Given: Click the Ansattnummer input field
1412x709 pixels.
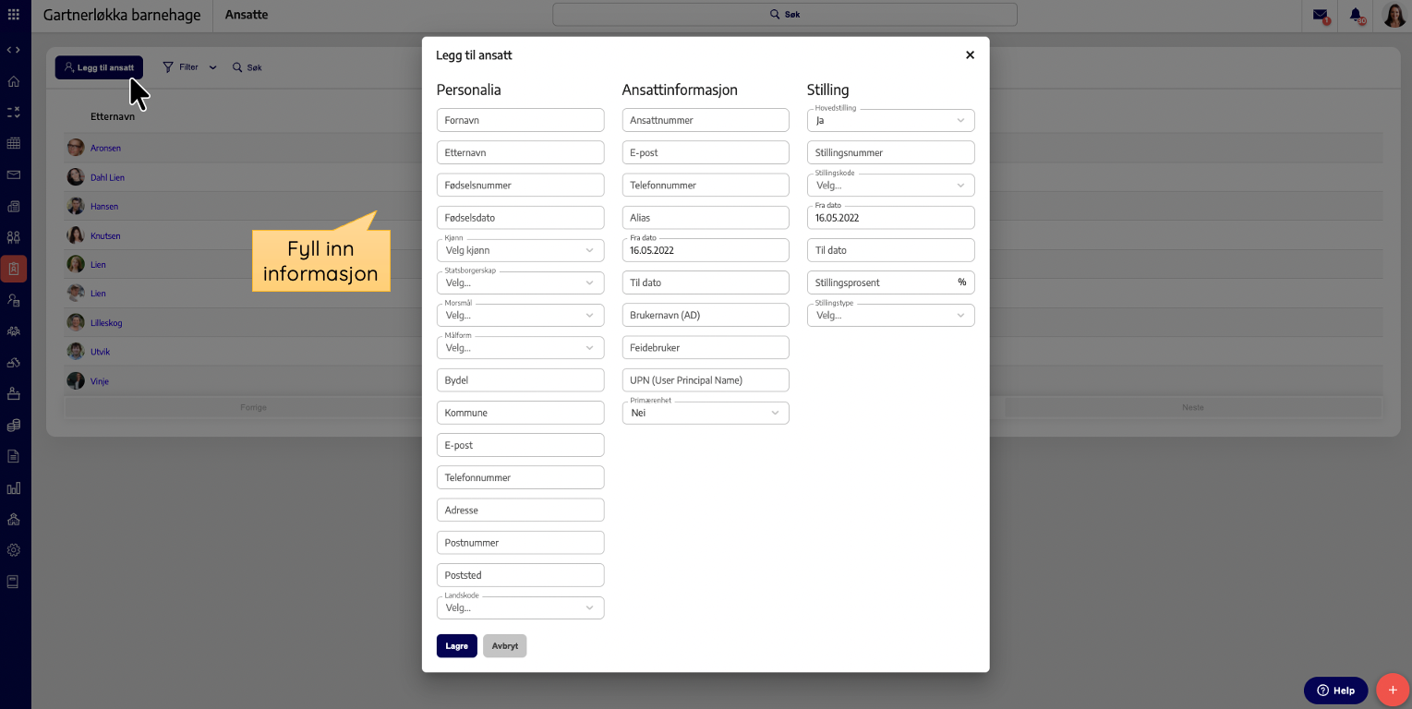Looking at the screenshot, I should coord(706,120).
